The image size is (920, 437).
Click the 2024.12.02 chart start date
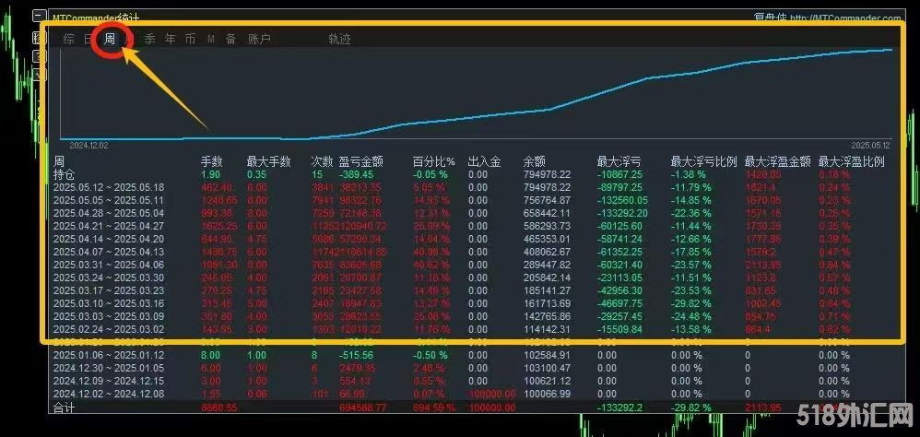88,145
